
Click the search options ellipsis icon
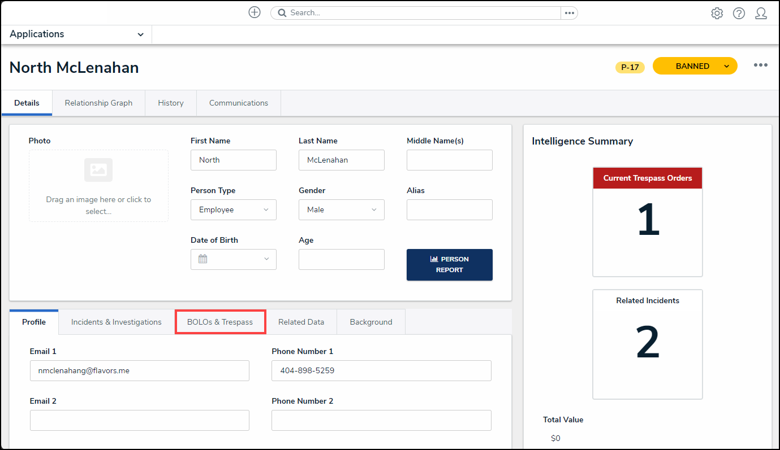click(569, 13)
